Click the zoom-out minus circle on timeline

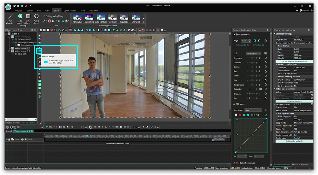point(11,127)
